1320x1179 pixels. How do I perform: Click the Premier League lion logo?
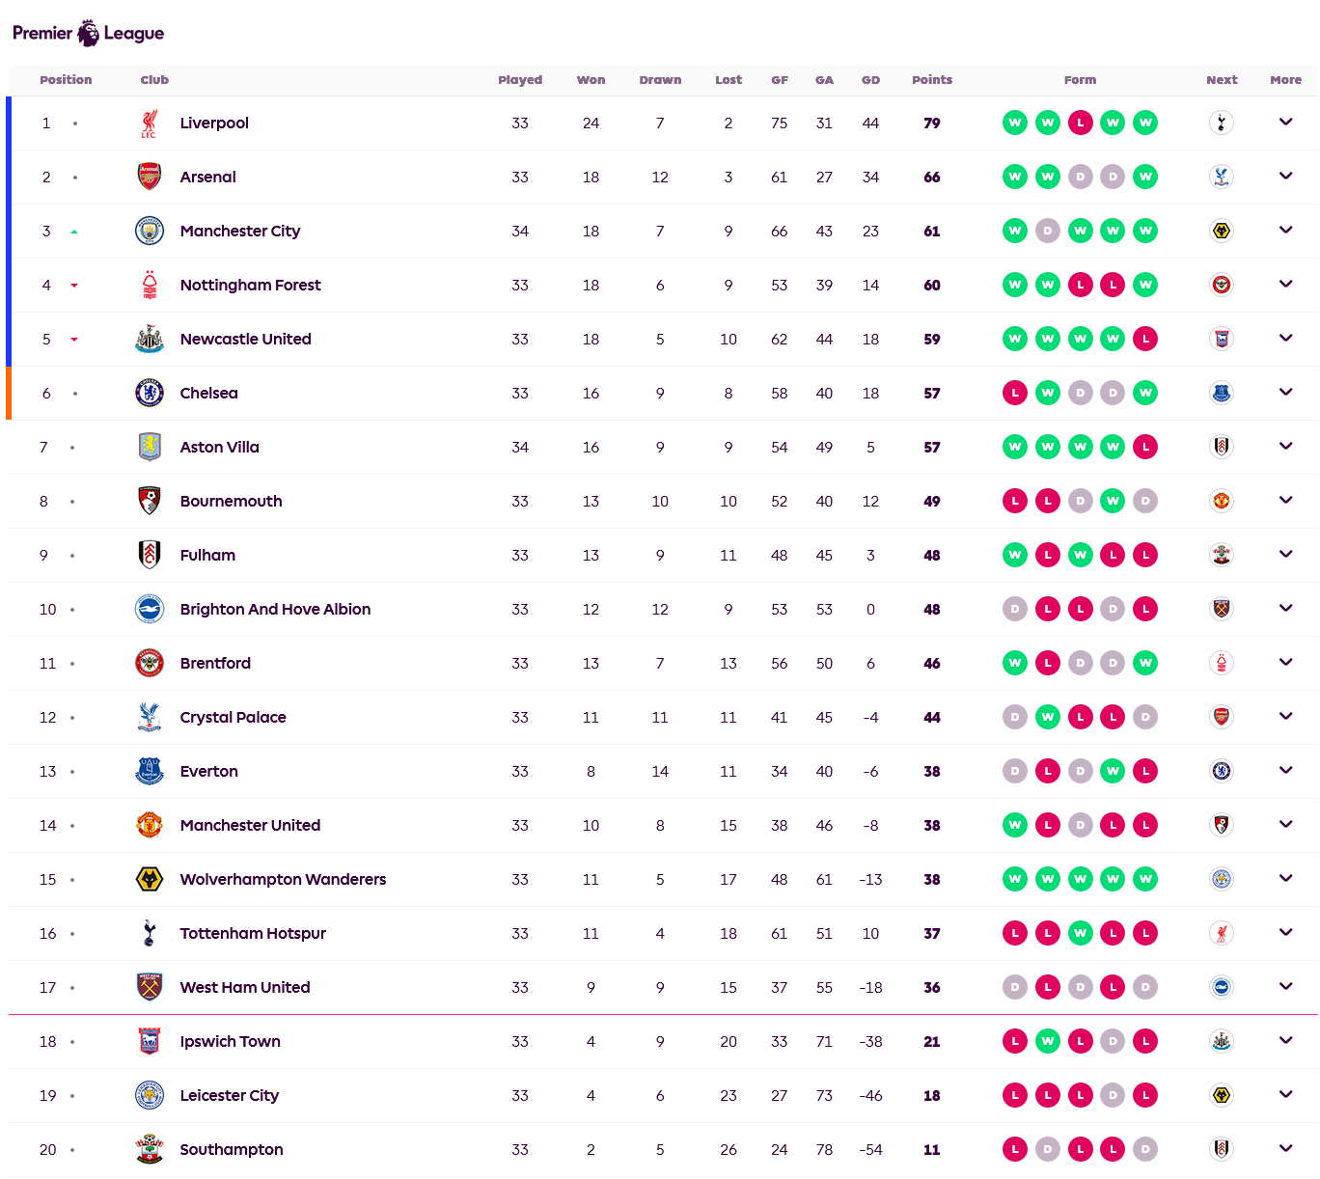[88, 33]
